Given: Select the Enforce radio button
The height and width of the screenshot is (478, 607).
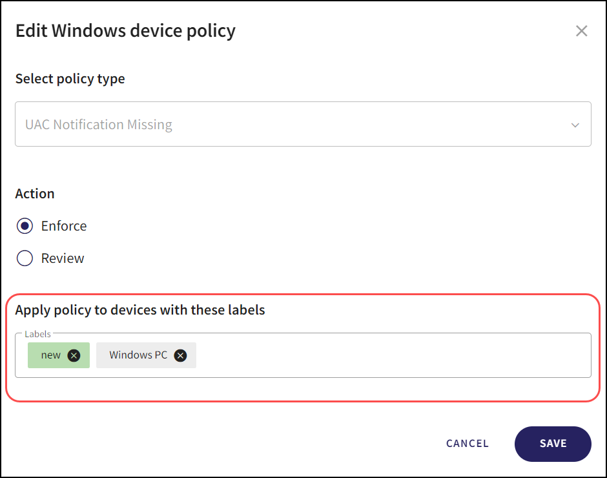Looking at the screenshot, I should pos(25,226).
